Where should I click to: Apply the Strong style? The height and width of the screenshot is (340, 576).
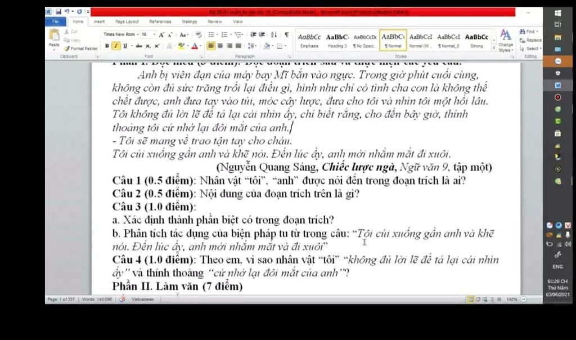click(476, 41)
